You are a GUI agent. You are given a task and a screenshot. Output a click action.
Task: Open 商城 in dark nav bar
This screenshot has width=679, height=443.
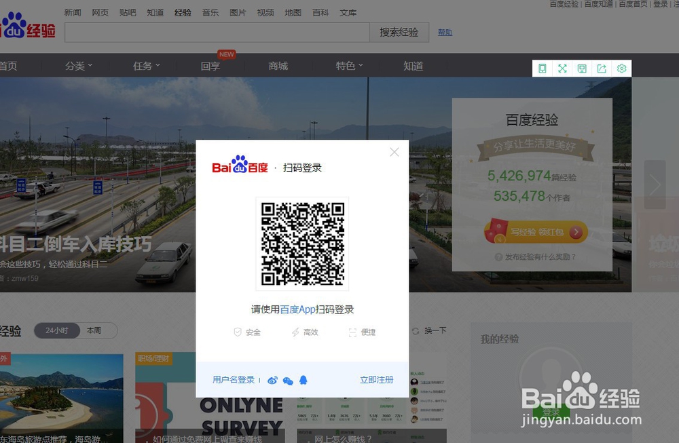(278, 66)
